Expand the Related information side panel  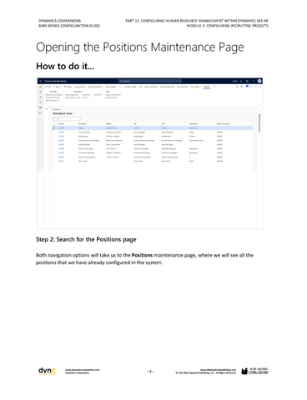[x=259, y=123]
